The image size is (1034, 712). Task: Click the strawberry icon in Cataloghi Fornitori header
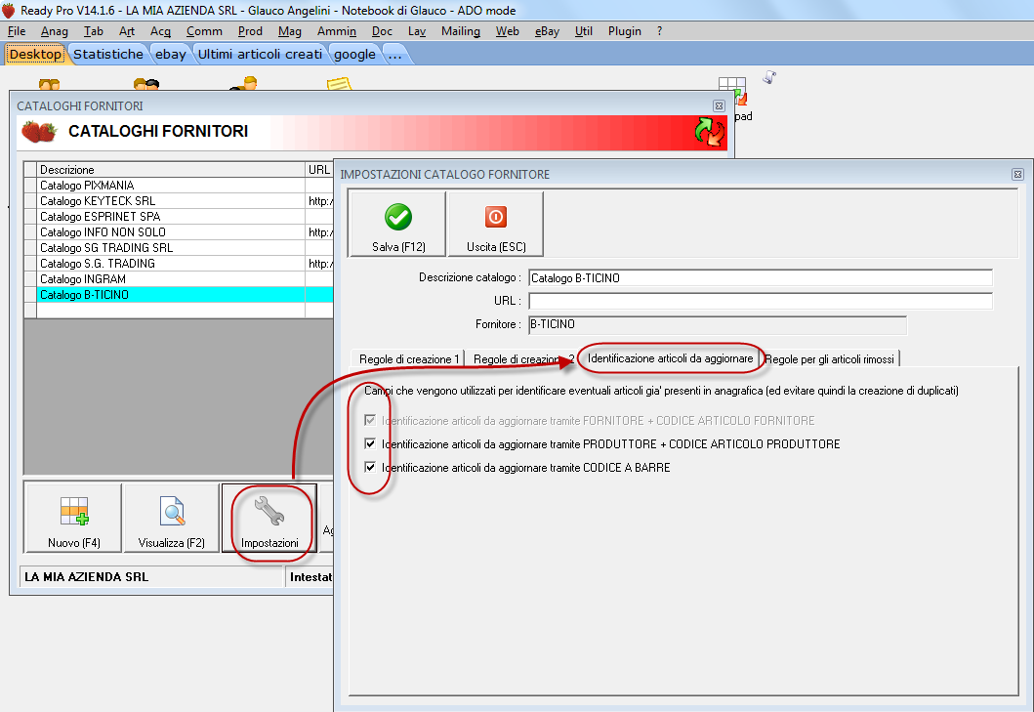pyautogui.click(x=39, y=131)
